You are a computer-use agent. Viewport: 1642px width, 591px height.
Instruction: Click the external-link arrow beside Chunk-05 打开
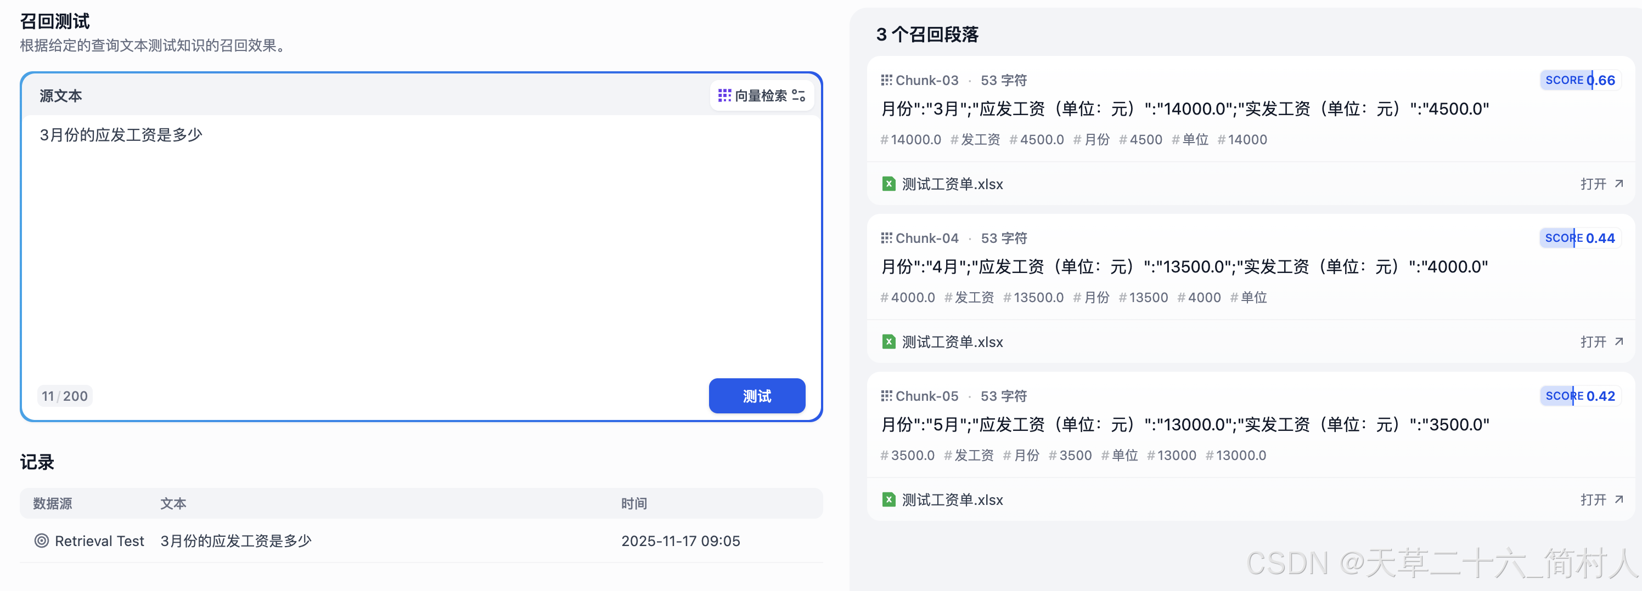point(1618,499)
